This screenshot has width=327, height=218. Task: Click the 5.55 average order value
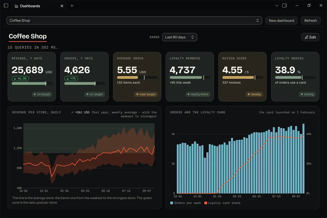(127, 70)
